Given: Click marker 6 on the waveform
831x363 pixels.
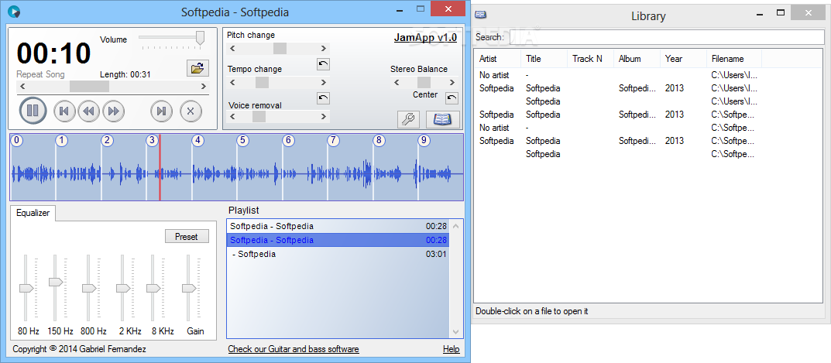Looking at the screenshot, I should (288, 140).
